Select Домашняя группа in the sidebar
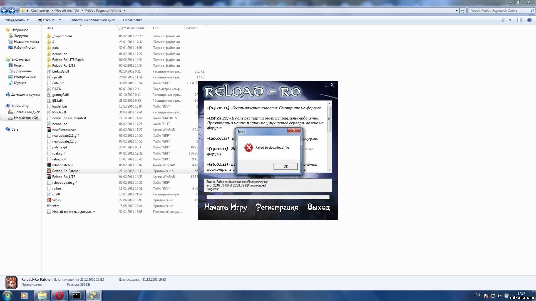Image resolution: width=536 pixels, height=301 pixels. pyautogui.click(x=25, y=94)
